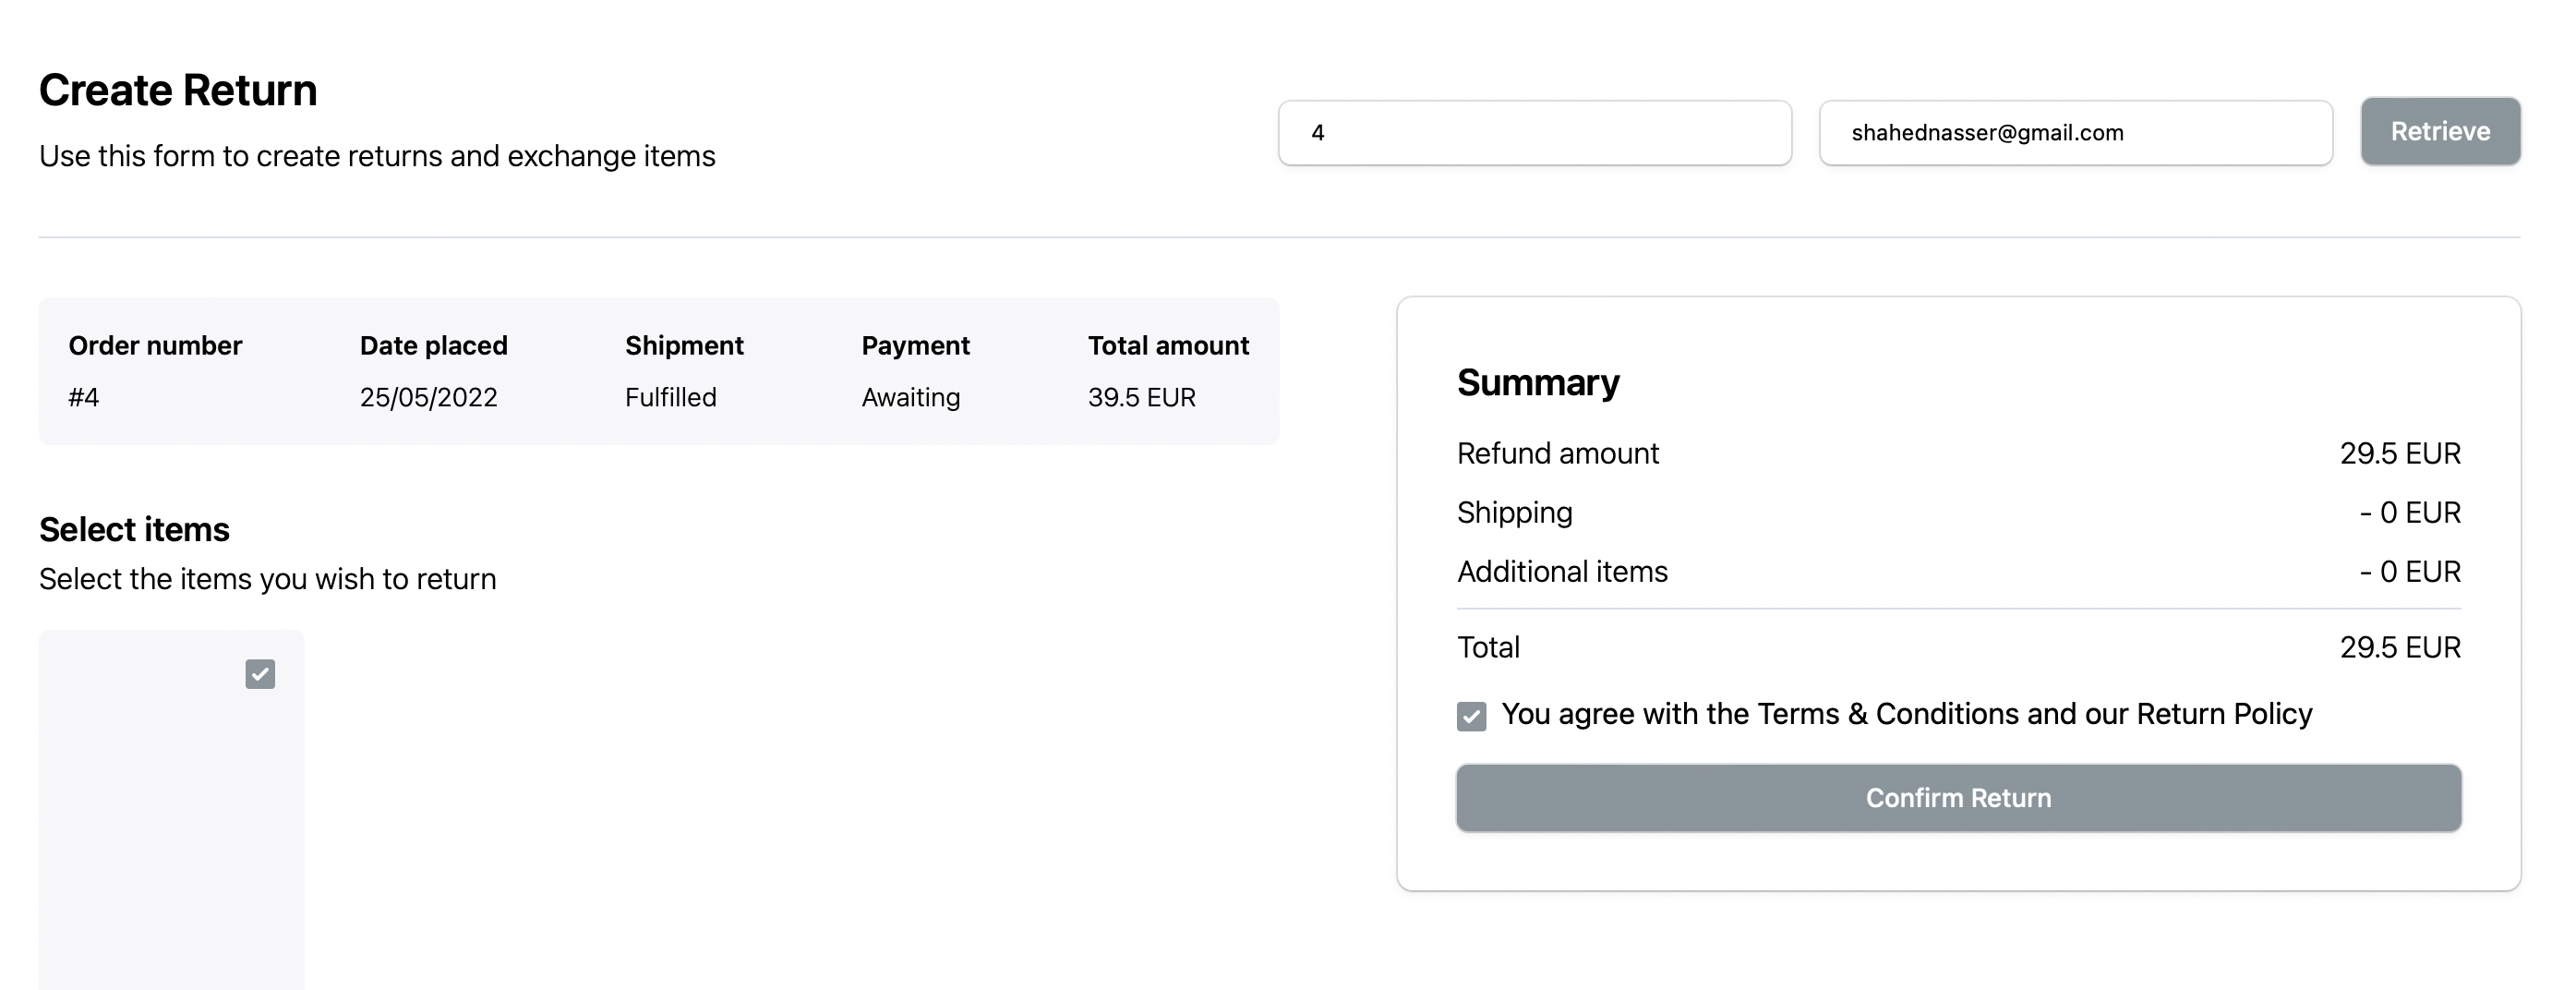Screen dimensions: 2576x990
Task: Click the order number value #4
Action: pos(84,397)
